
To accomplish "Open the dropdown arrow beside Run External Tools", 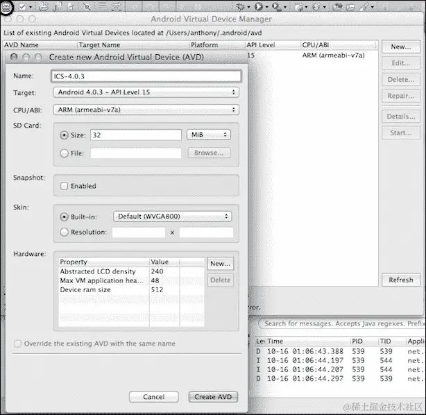I will (x=285, y=8).
